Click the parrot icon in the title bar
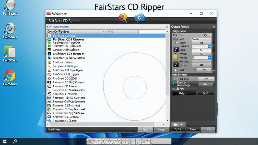Viewport: 258px width, 145px height. click(x=123, y=18)
